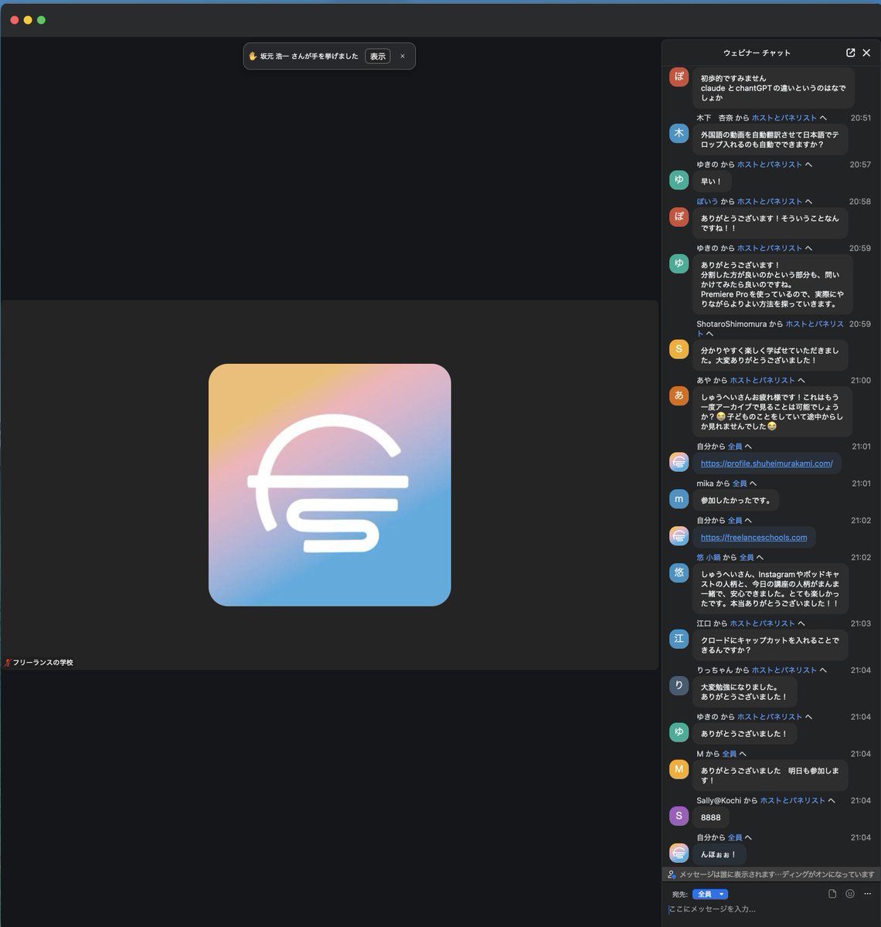The image size is (881, 927).
Task: Click あや's orange あ avatar
Action: 679,396
